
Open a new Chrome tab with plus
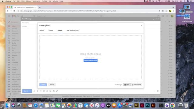click(x=40, y=7)
